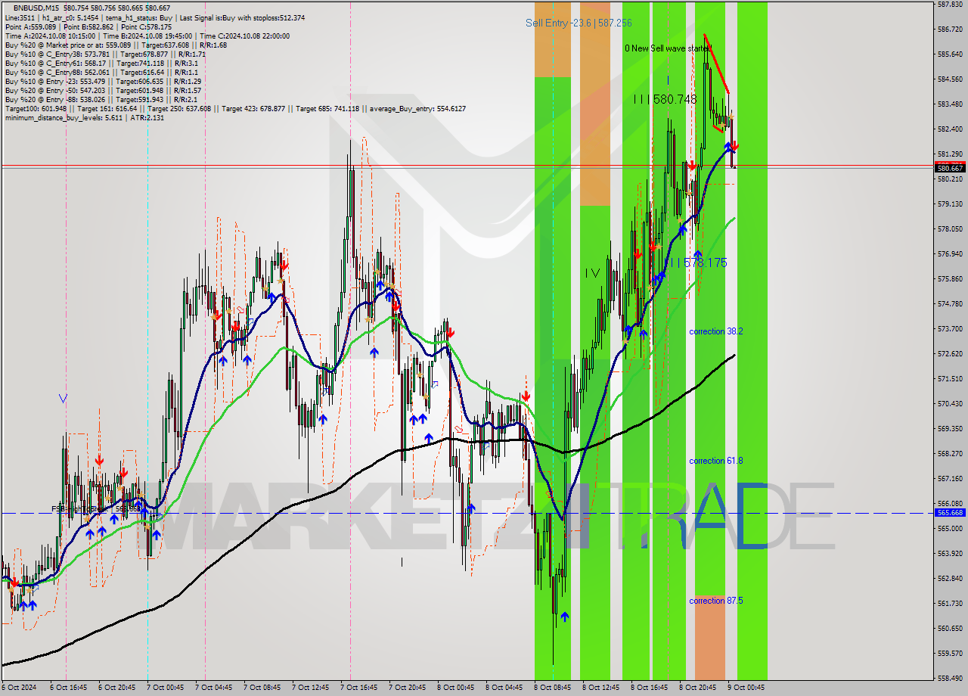Click the 558.490 price axis label

(x=950, y=679)
